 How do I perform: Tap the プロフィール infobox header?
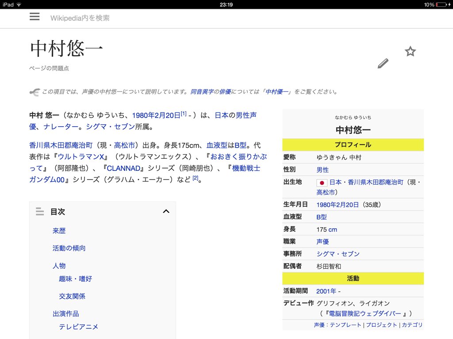353,145
